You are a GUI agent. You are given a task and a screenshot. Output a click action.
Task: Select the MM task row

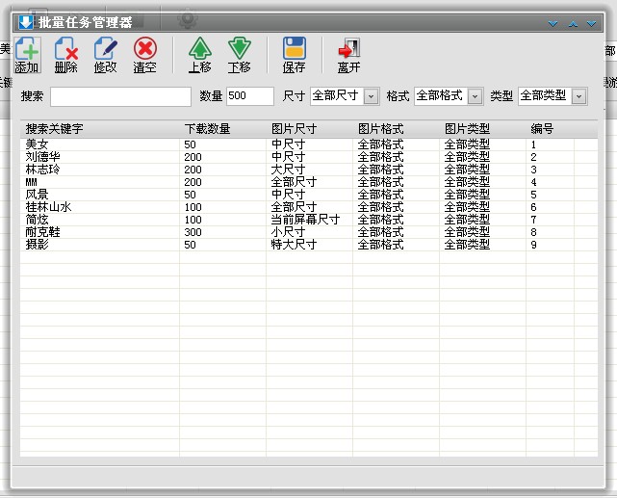coord(309,182)
